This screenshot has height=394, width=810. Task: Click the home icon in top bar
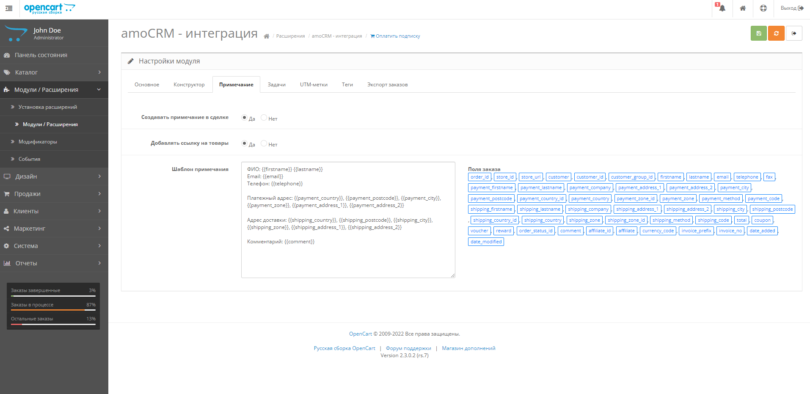pyautogui.click(x=742, y=8)
